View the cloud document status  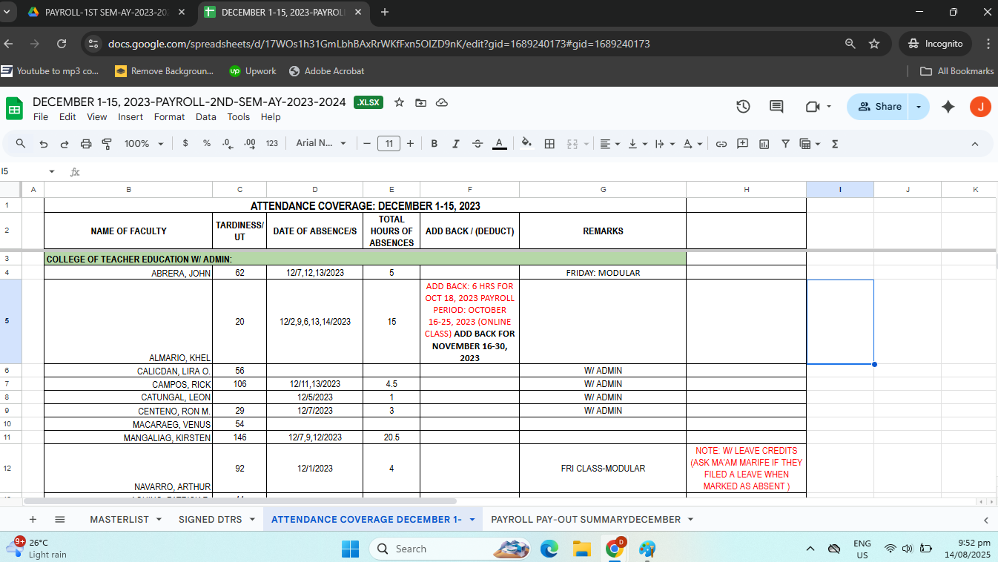[442, 102]
